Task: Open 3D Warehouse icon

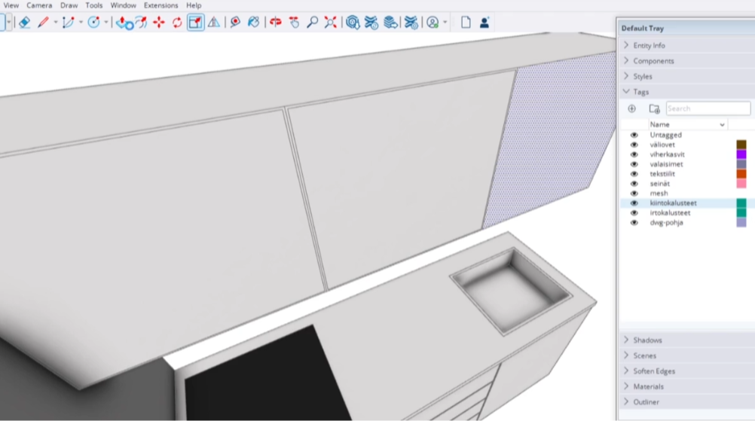Action: click(353, 22)
